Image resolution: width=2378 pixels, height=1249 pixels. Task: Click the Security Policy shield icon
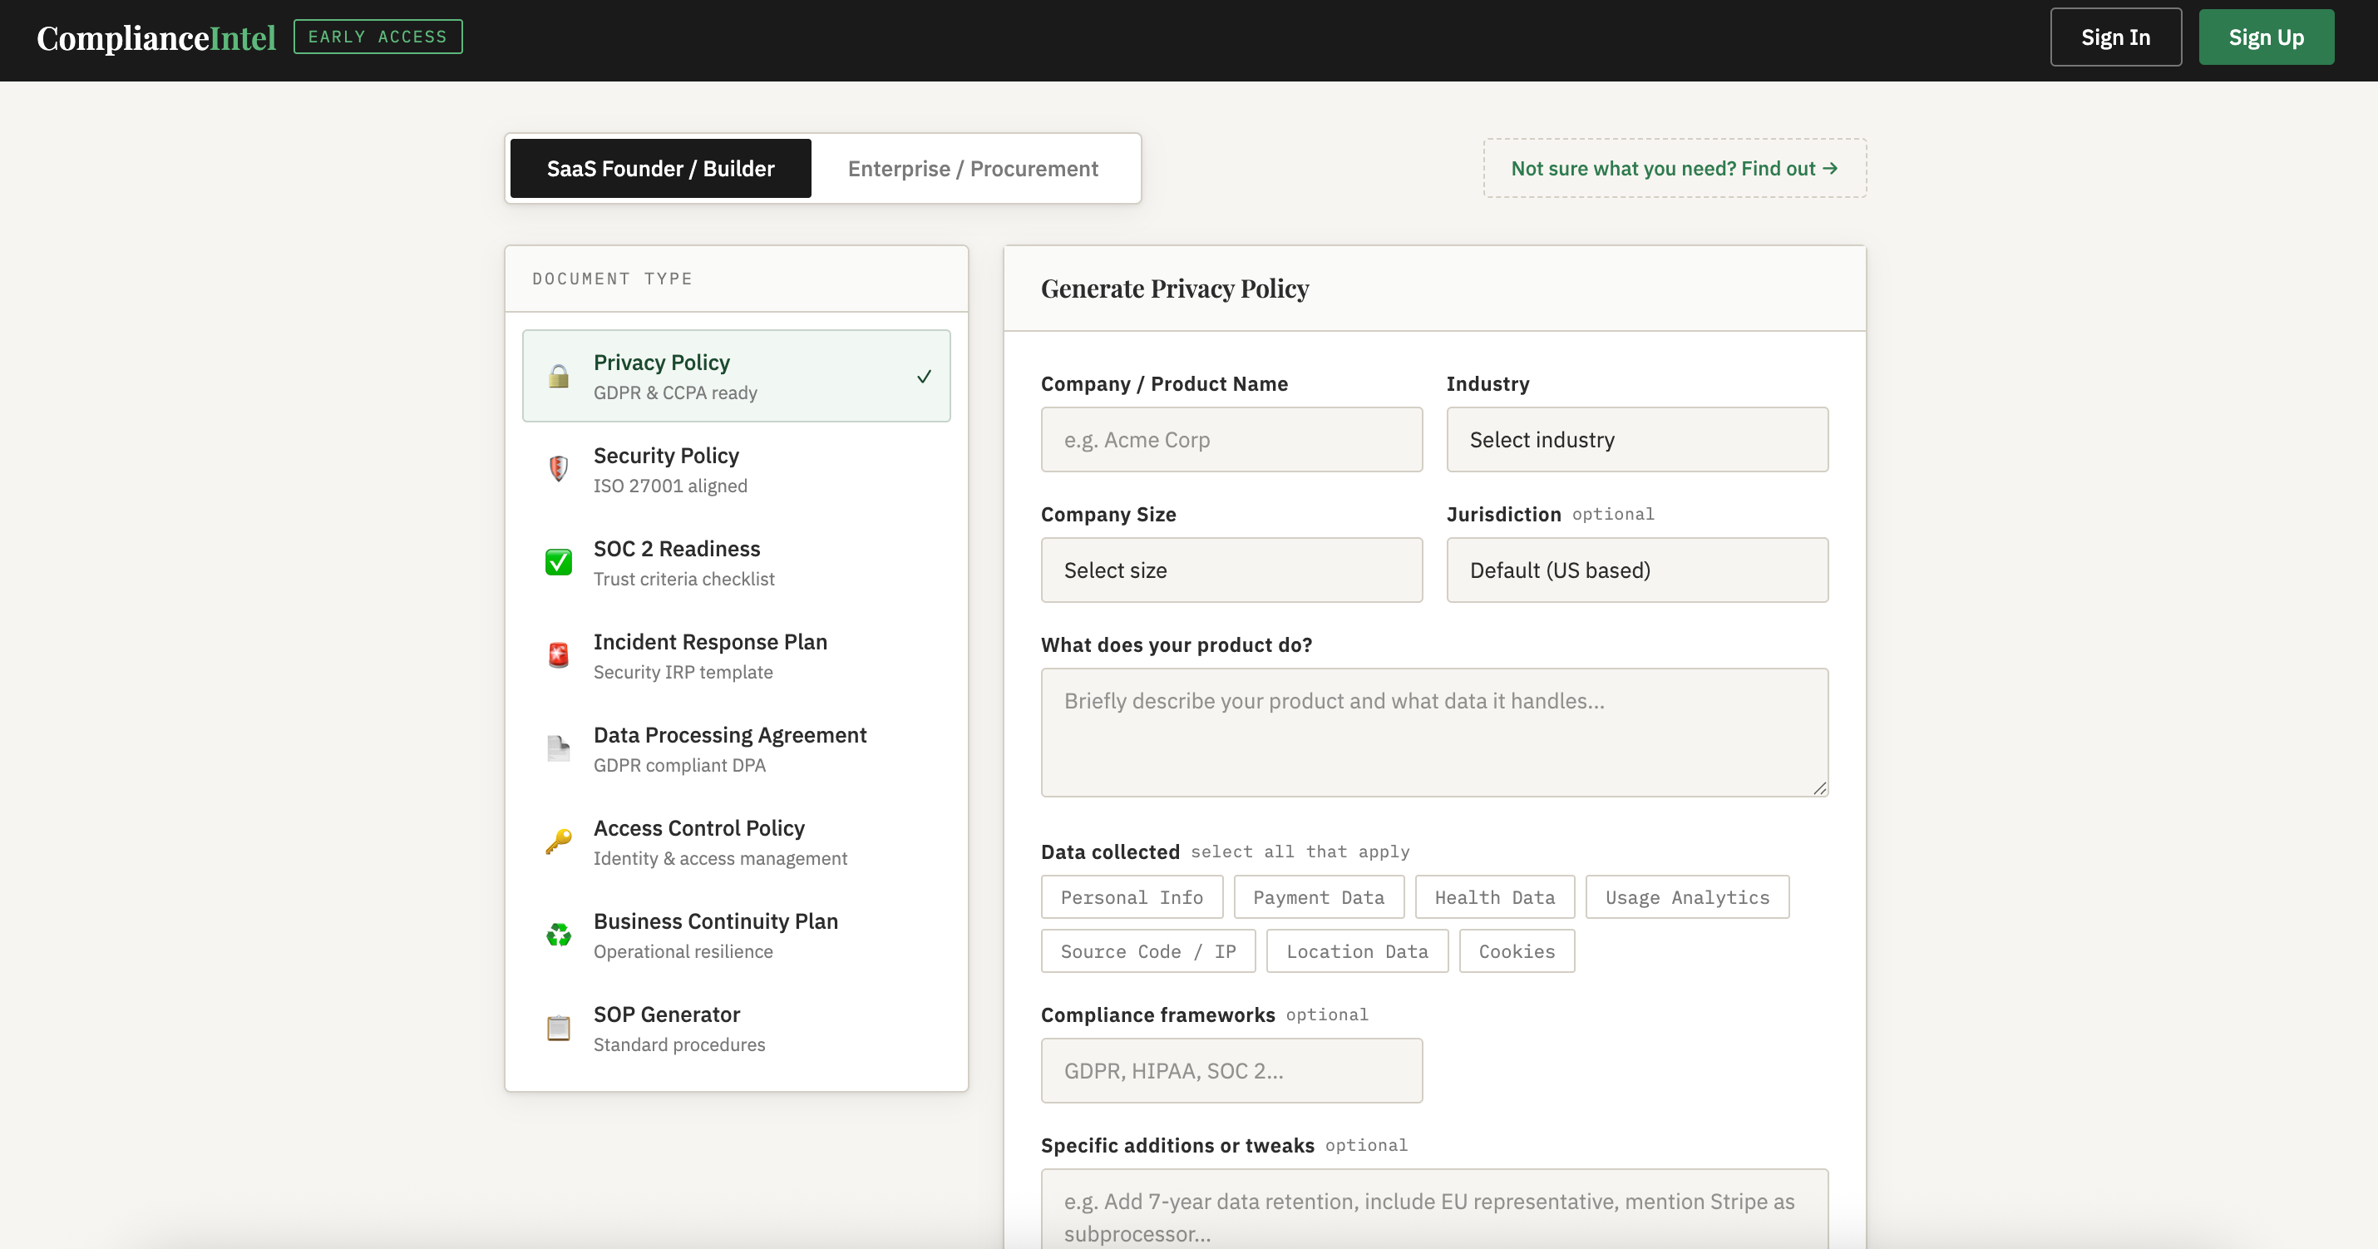click(x=559, y=469)
